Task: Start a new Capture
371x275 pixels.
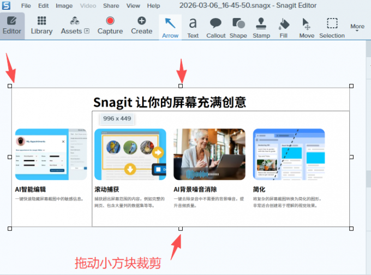Action: click(x=110, y=26)
